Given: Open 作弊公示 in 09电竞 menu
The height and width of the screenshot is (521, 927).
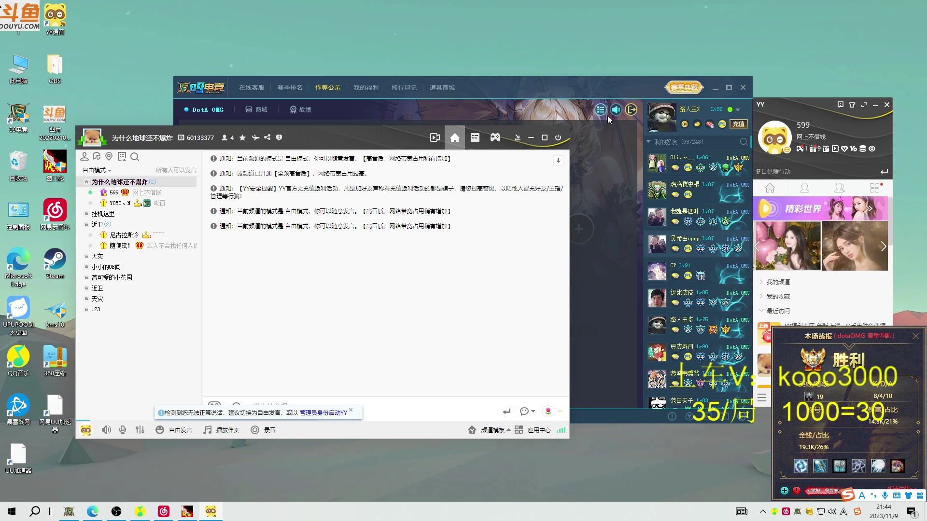Looking at the screenshot, I should [x=328, y=88].
